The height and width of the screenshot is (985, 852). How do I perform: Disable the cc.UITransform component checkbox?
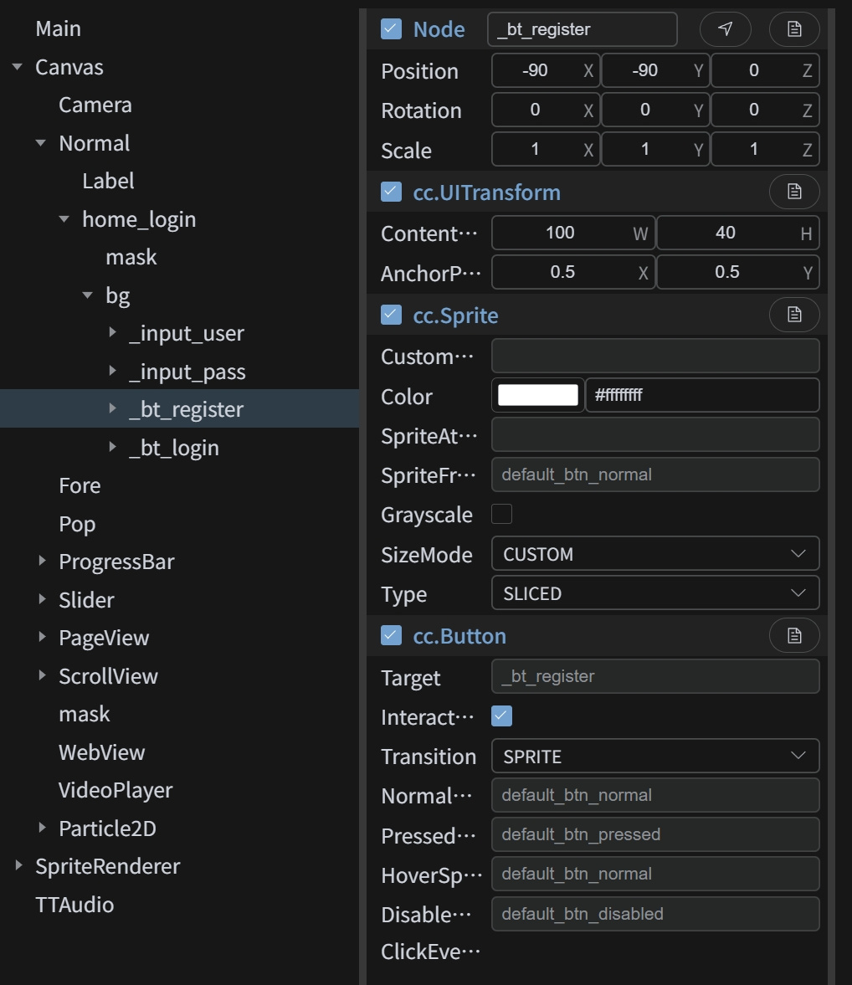391,192
